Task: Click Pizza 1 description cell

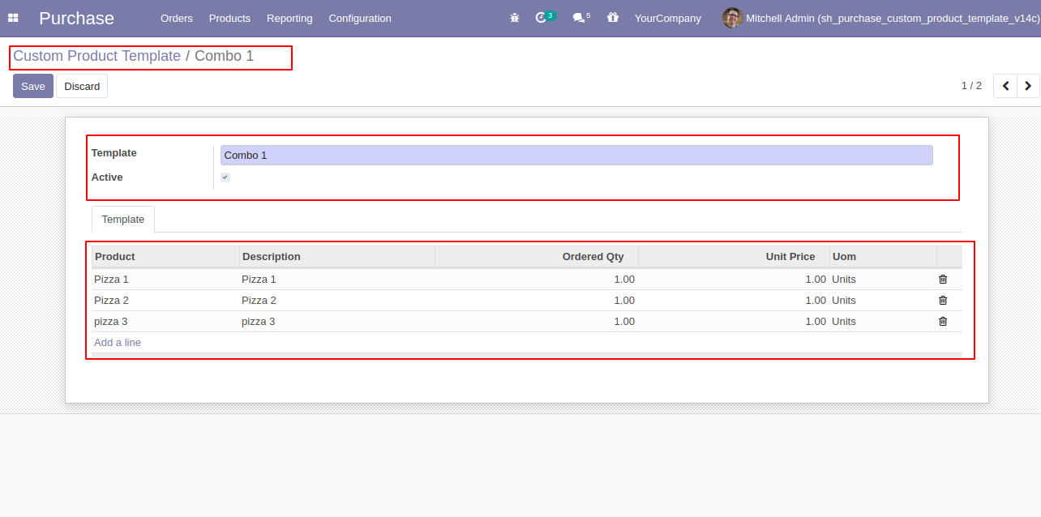Action: pos(337,279)
